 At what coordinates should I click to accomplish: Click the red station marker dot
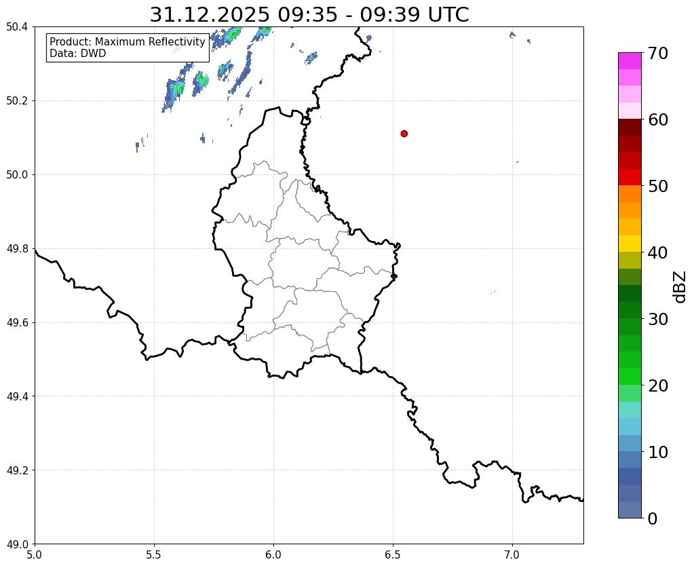[404, 134]
